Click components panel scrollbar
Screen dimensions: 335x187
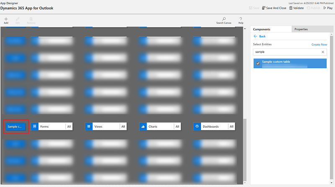point(332,108)
